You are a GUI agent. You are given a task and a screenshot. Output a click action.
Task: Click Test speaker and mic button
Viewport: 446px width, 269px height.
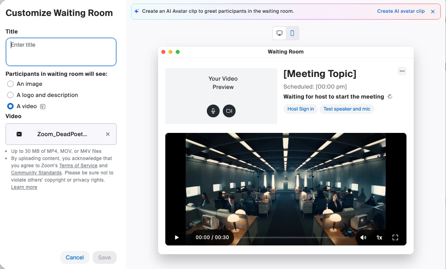pyautogui.click(x=347, y=109)
